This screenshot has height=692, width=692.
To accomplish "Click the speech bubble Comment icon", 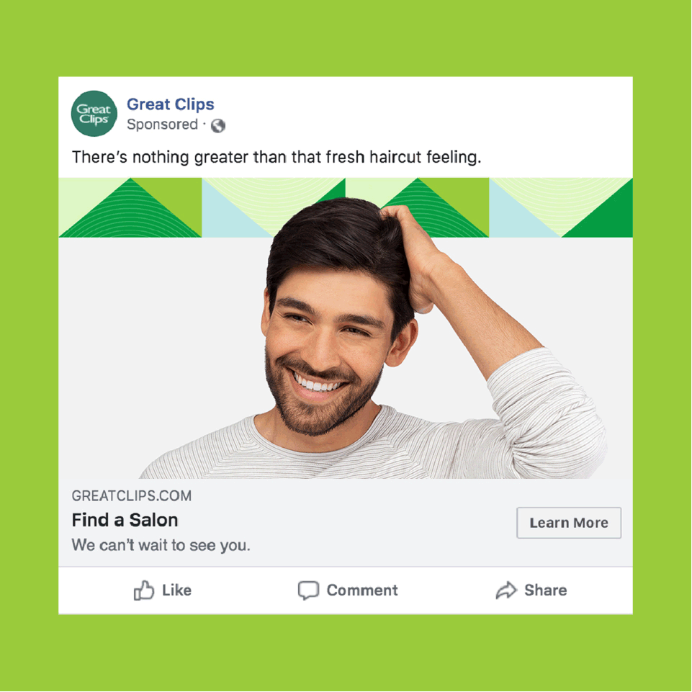I will point(308,590).
